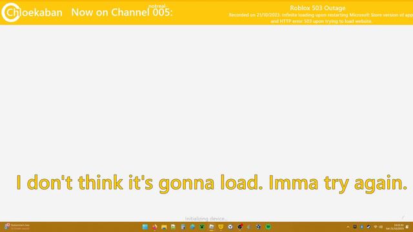Open Bluetooth tray icon
This screenshot has width=413, height=232.
pyautogui.click(x=361, y=227)
